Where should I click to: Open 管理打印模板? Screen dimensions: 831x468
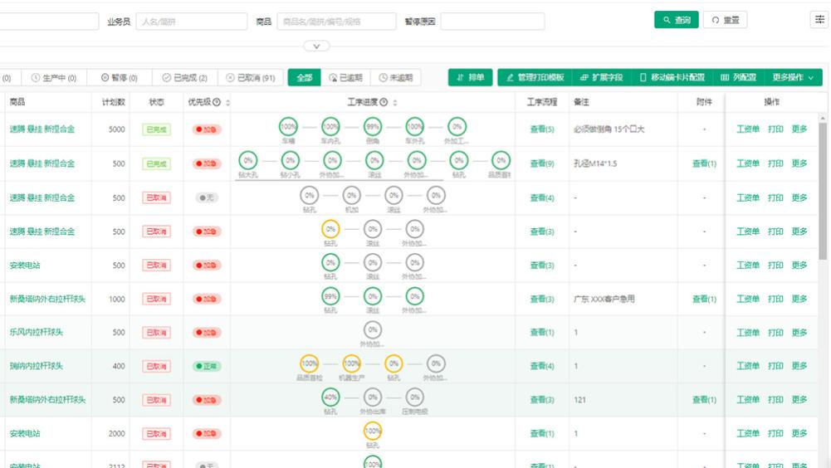[535, 77]
